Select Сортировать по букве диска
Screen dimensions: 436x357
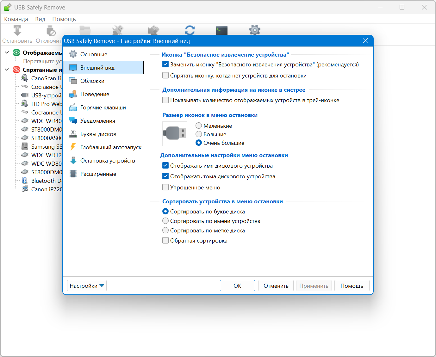tap(165, 212)
